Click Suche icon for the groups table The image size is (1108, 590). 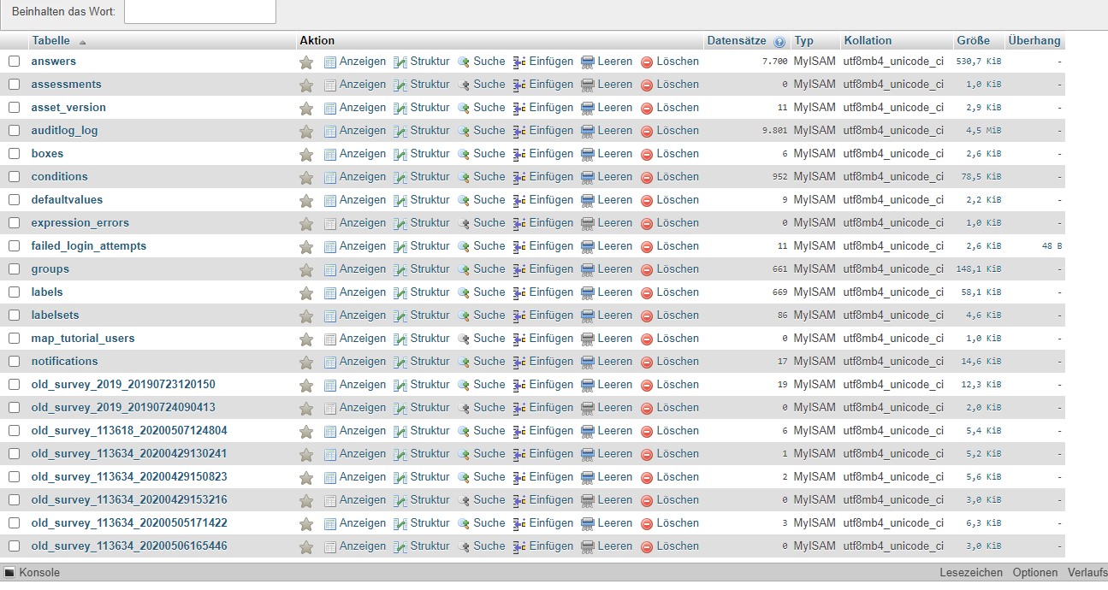464,269
